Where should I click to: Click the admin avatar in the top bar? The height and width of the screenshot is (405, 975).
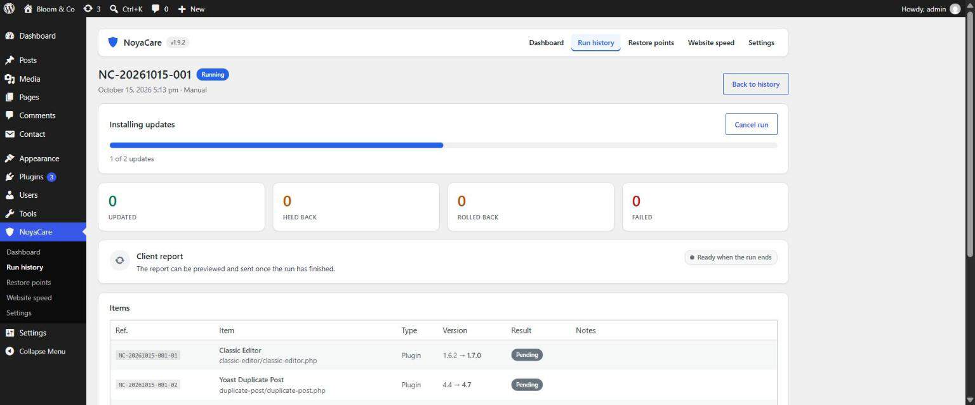pos(955,9)
